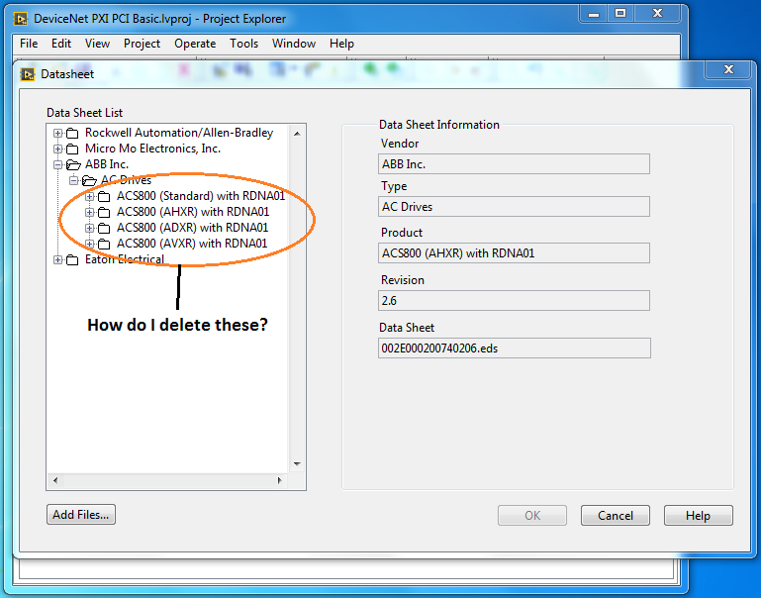Open the File menu in Project Explorer
This screenshot has height=598, width=761.
tap(29, 44)
